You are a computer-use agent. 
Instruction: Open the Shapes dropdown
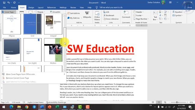tap(40, 12)
